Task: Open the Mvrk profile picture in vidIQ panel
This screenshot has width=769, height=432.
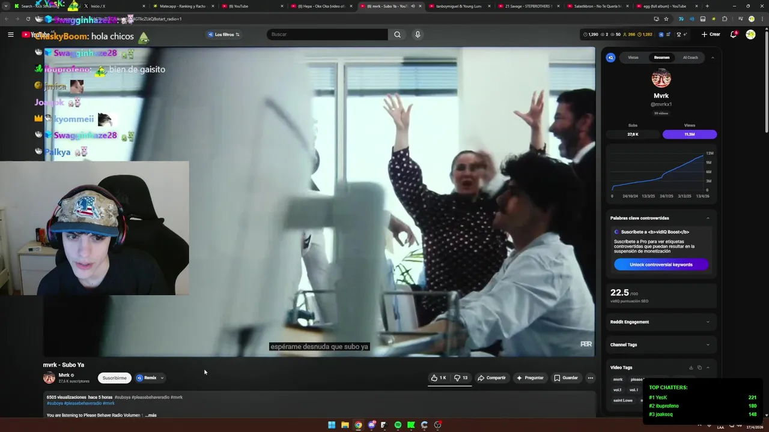Action: (661, 78)
